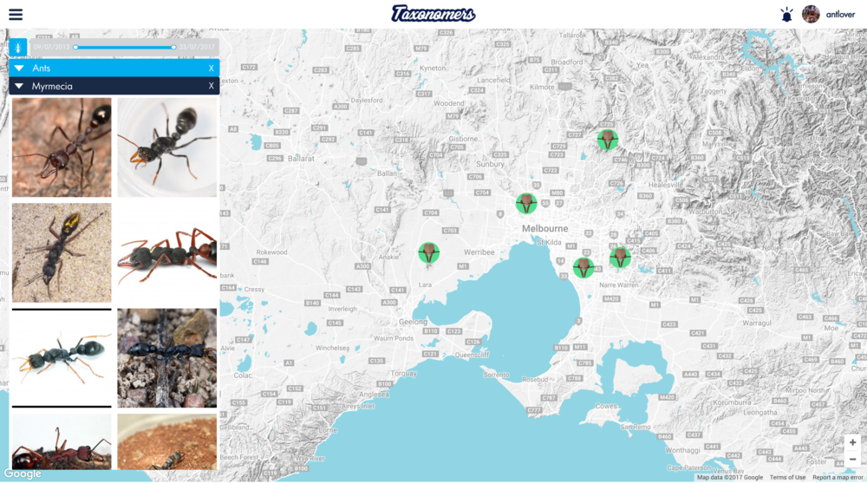Click the notifications bell icon
This screenshot has height=483, width=867.
[x=786, y=14]
